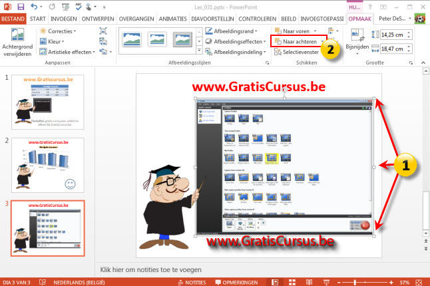Click zoom out minus icon
430x286 pixels.
339,283
